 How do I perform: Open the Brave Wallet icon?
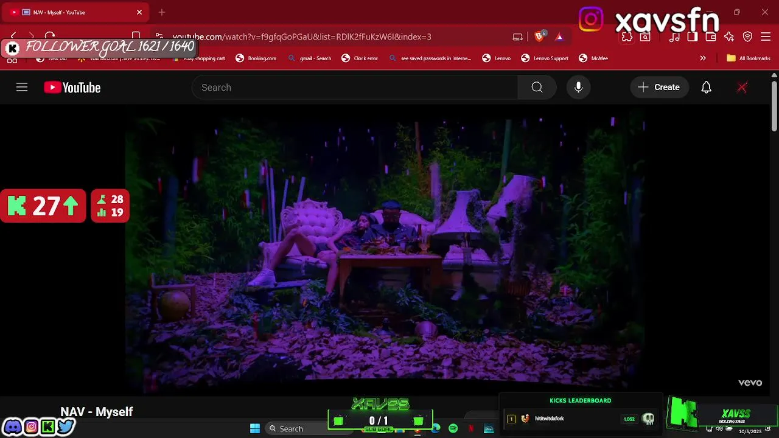point(711,37)
